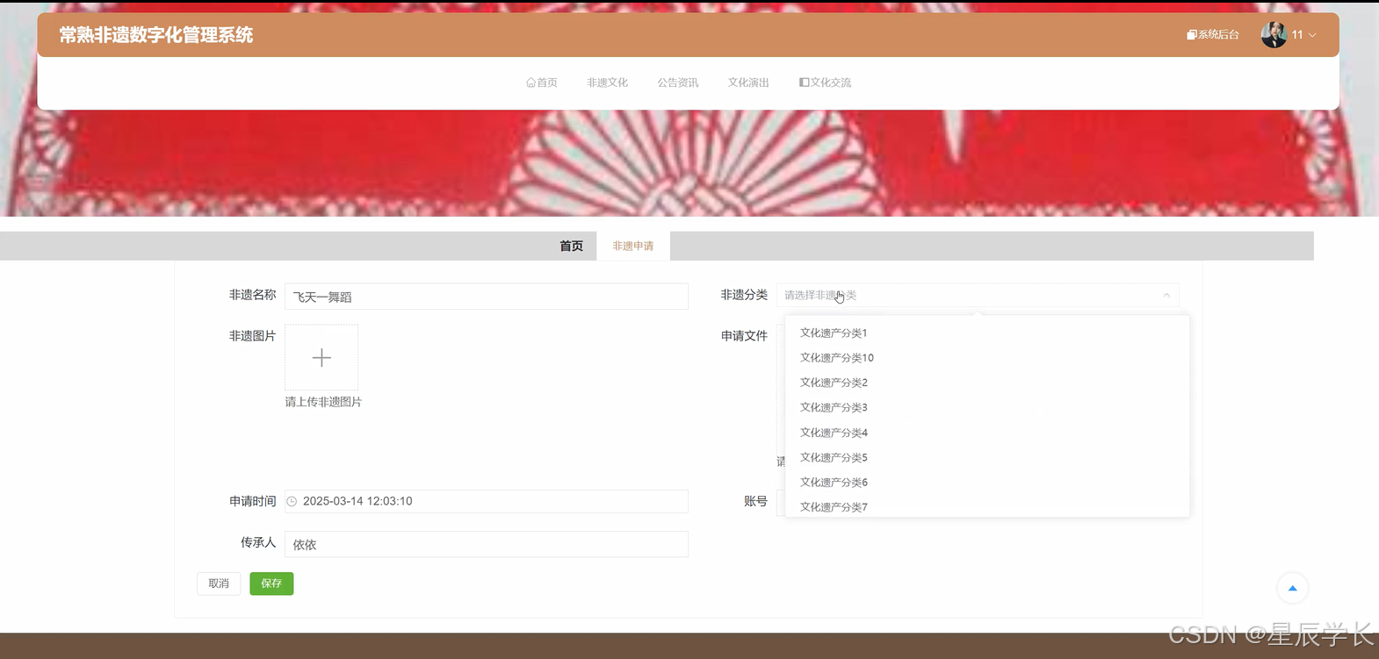This screenshot has width=1379, height=659.
Task: Click the plus icon to upload 非遗图片
Action: pyautogui.click(x=321, y=357)
